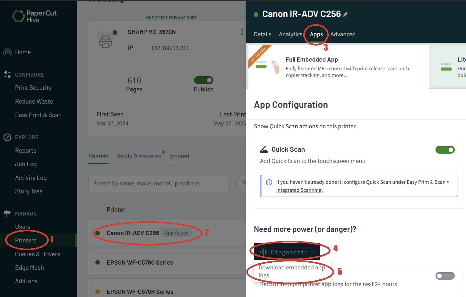This screenshot has height=297, width=466.
Task: Switch to the Apps tab
Action: (x=316, y=34)
